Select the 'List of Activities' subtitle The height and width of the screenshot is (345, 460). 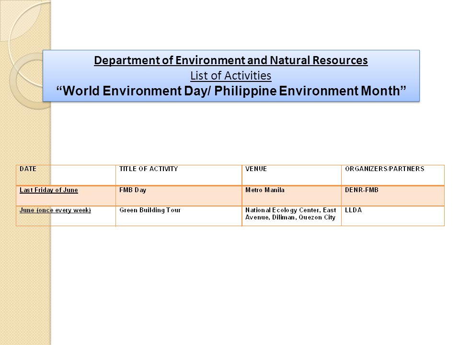231,76
